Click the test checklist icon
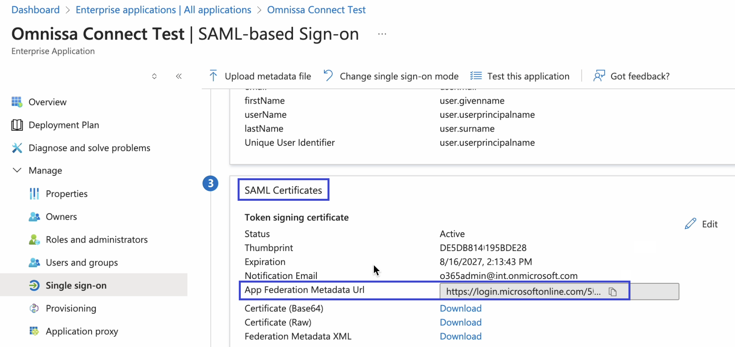Image resolution: width=735 pixels, height=347 pixels. tap(476, 75)
